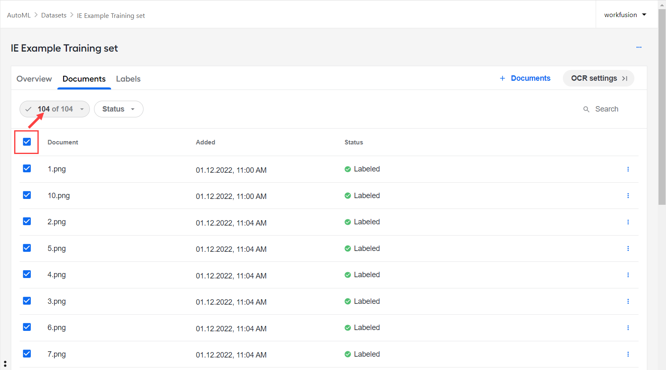666x370 pixels.
Task: Open row options for 6.png
Action: click(628, 328)
